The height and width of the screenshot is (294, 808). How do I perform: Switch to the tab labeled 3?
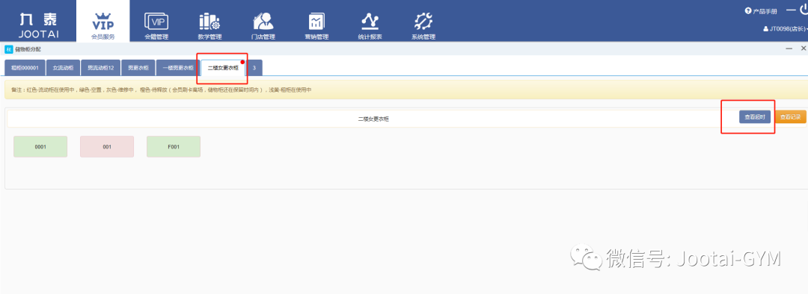[254, 68]
